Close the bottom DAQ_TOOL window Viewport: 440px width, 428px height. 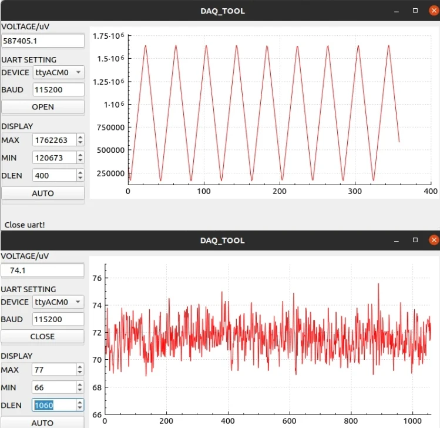(x=434, y=240)
